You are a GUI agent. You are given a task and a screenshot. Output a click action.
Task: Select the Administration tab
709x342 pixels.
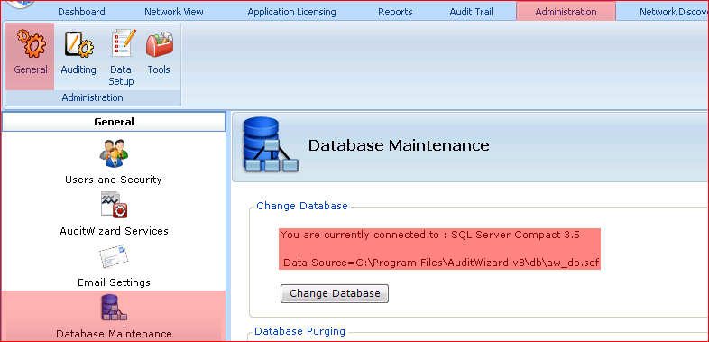pos(566,12)
